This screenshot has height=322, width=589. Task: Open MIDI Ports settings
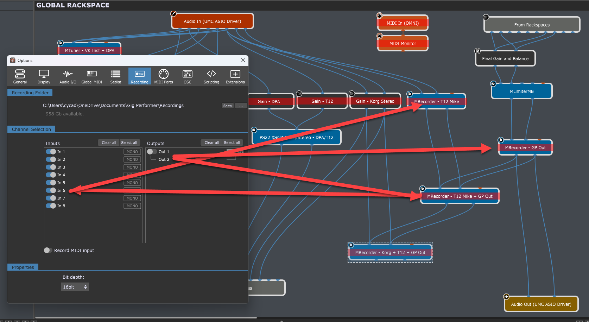(x=164, y=76)
